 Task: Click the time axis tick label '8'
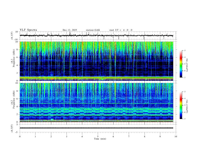pos(144,136)
